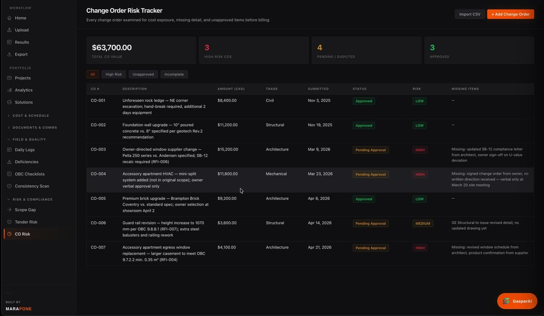Click the Nov 19, 2025 submitted date
The image size is (544, 316).
tap(320, 125)
